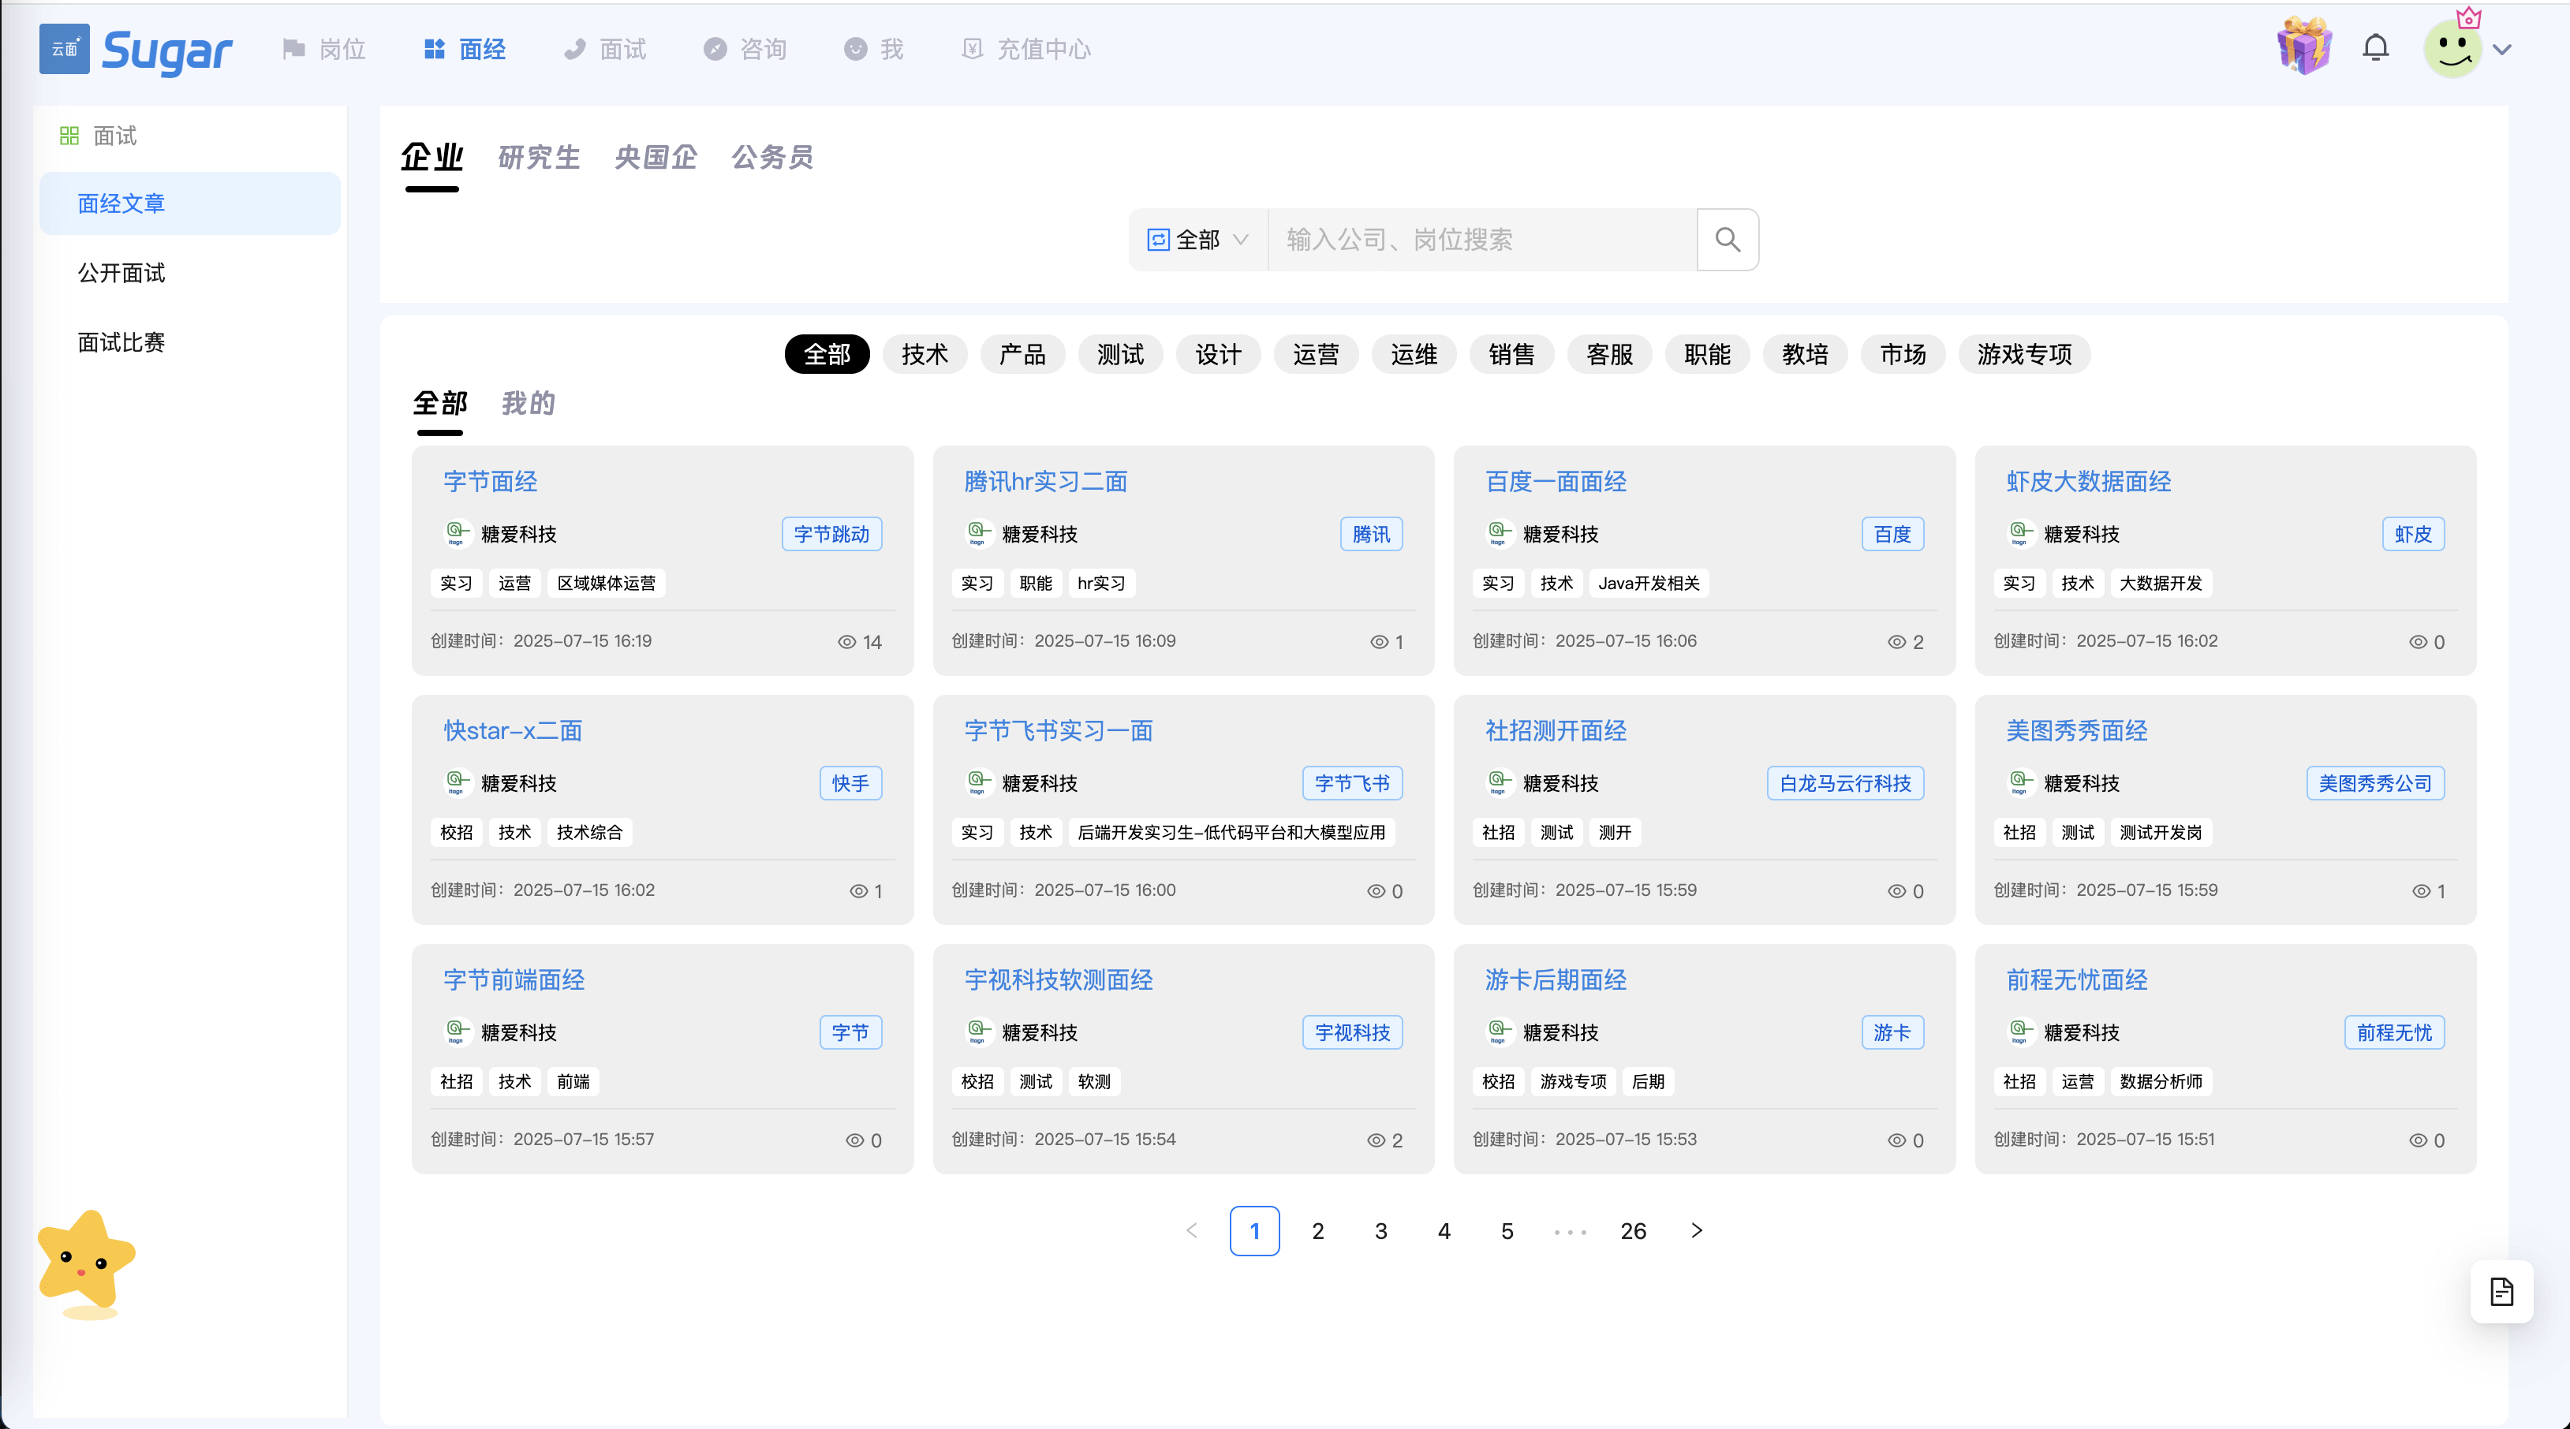Click author avatar on 社招测开面经 card

[1500, 783]
